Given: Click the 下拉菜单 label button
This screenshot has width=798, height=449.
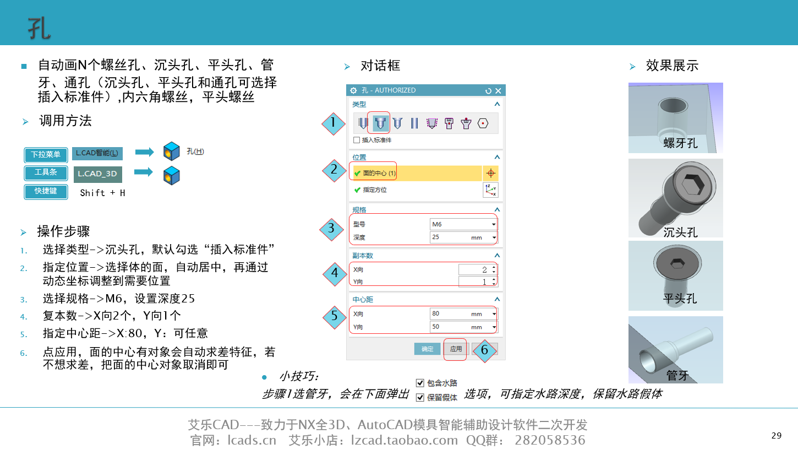Looking at the screenshot, I should coord(46,154).
